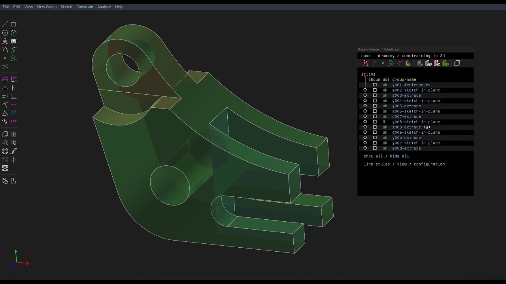The height and width of the screenshot is (284, 506).
Task: Apply Point on line constraint
Action: (x=5, y=105)
